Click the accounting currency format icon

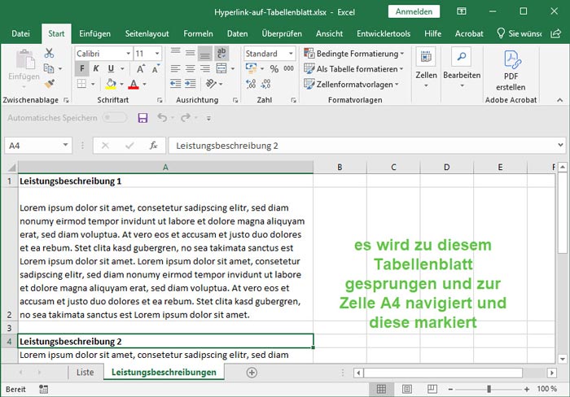click(x=251, y=68)
